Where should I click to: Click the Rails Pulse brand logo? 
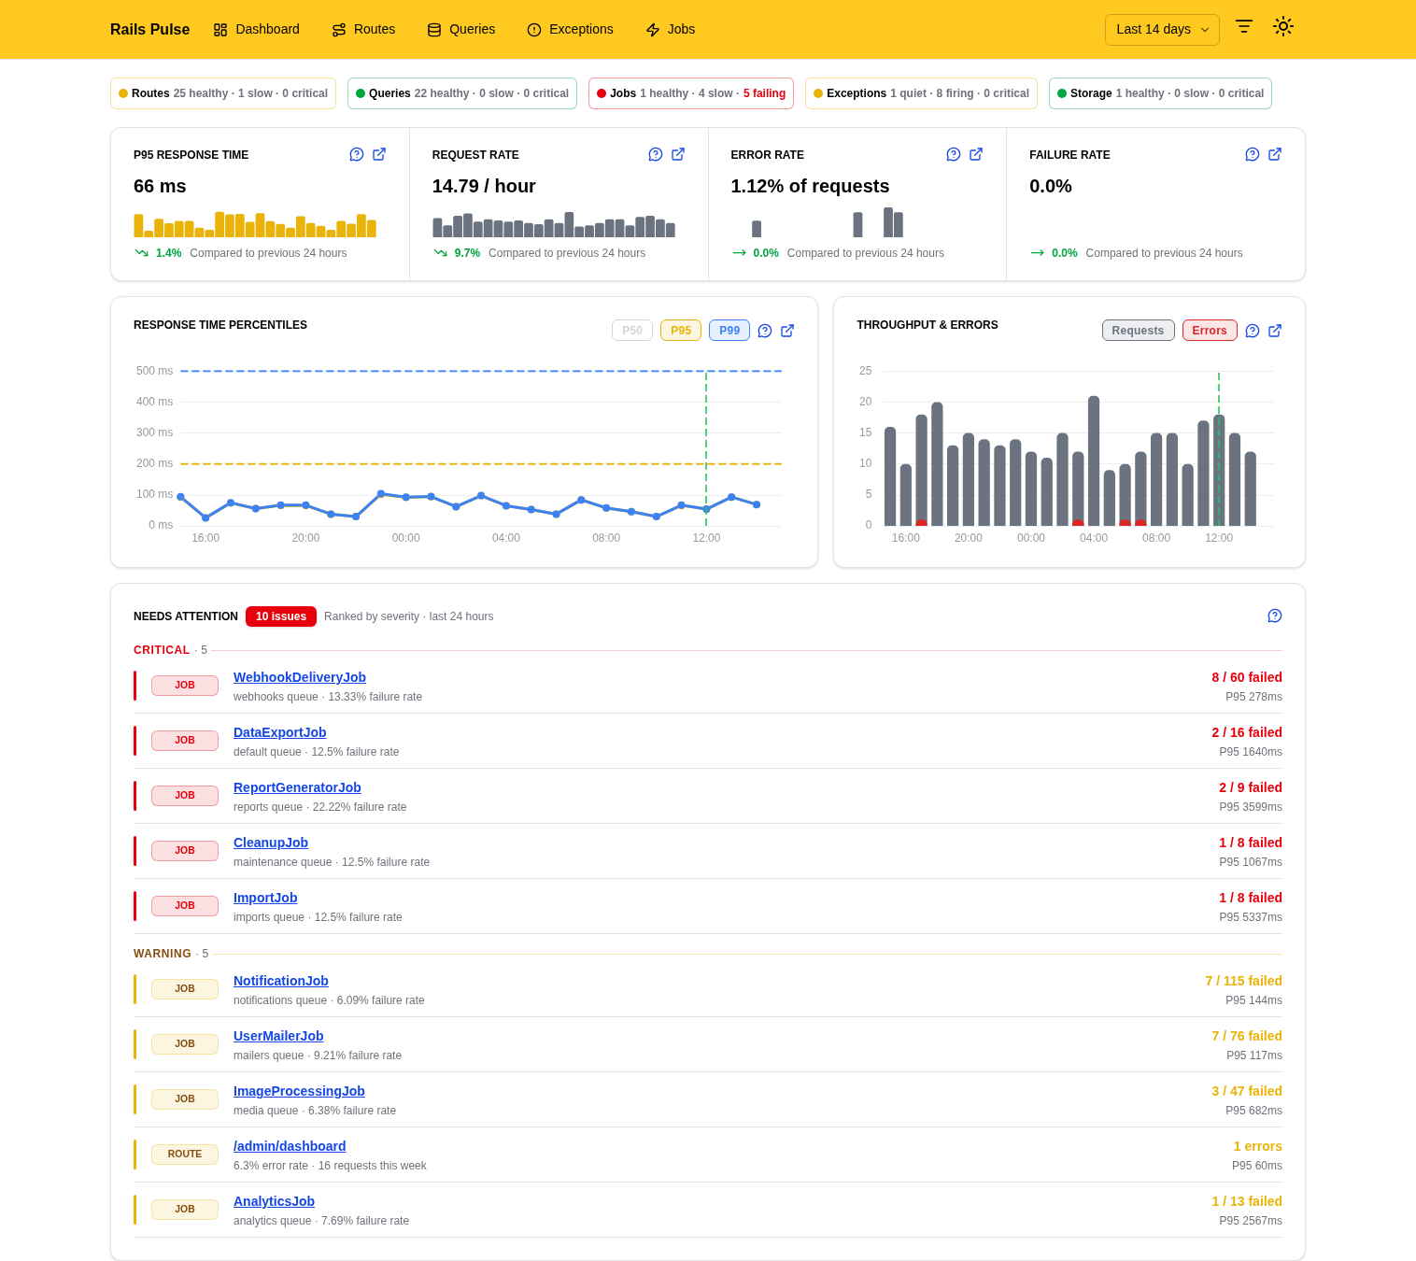click(x=149, y=29)
